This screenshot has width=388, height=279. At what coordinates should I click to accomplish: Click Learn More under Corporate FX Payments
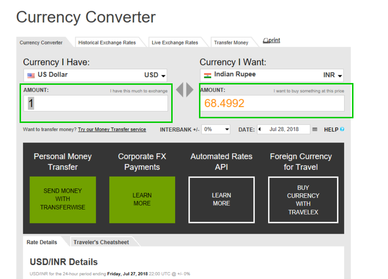[x=142, y=200]
